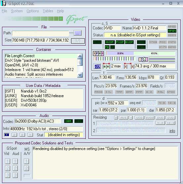
Task: Click the I/L interlace indicator
Action: (x=109, y=92)
